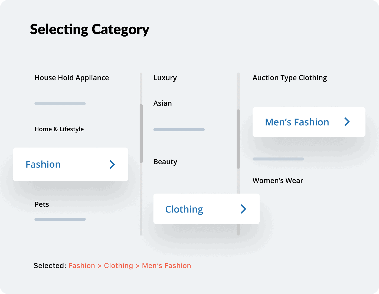The width and height of the screenshot is (379, 294).
Task: Click the Men's Fashion card label
Action: [297, 122]
